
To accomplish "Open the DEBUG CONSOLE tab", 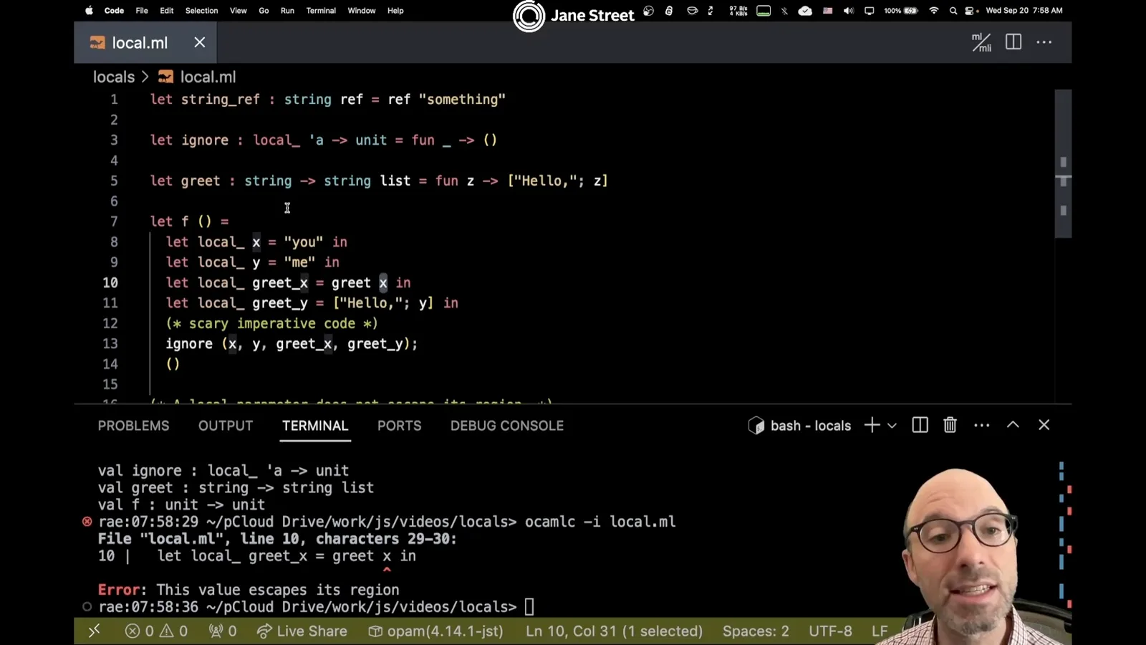I will 507,426.
